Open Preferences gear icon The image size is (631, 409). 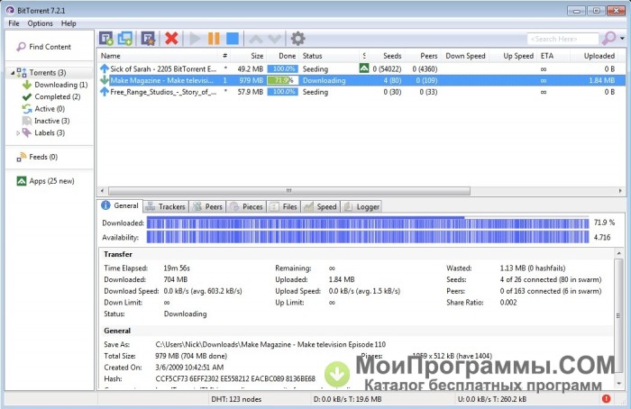click(x=297, y=39)
